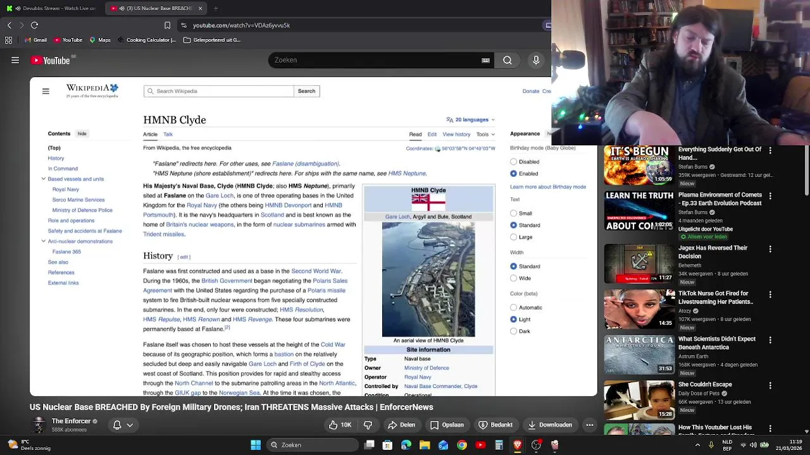Choose Large text size
This screenshot has width=810, height=455.
(x=514, y=237)
